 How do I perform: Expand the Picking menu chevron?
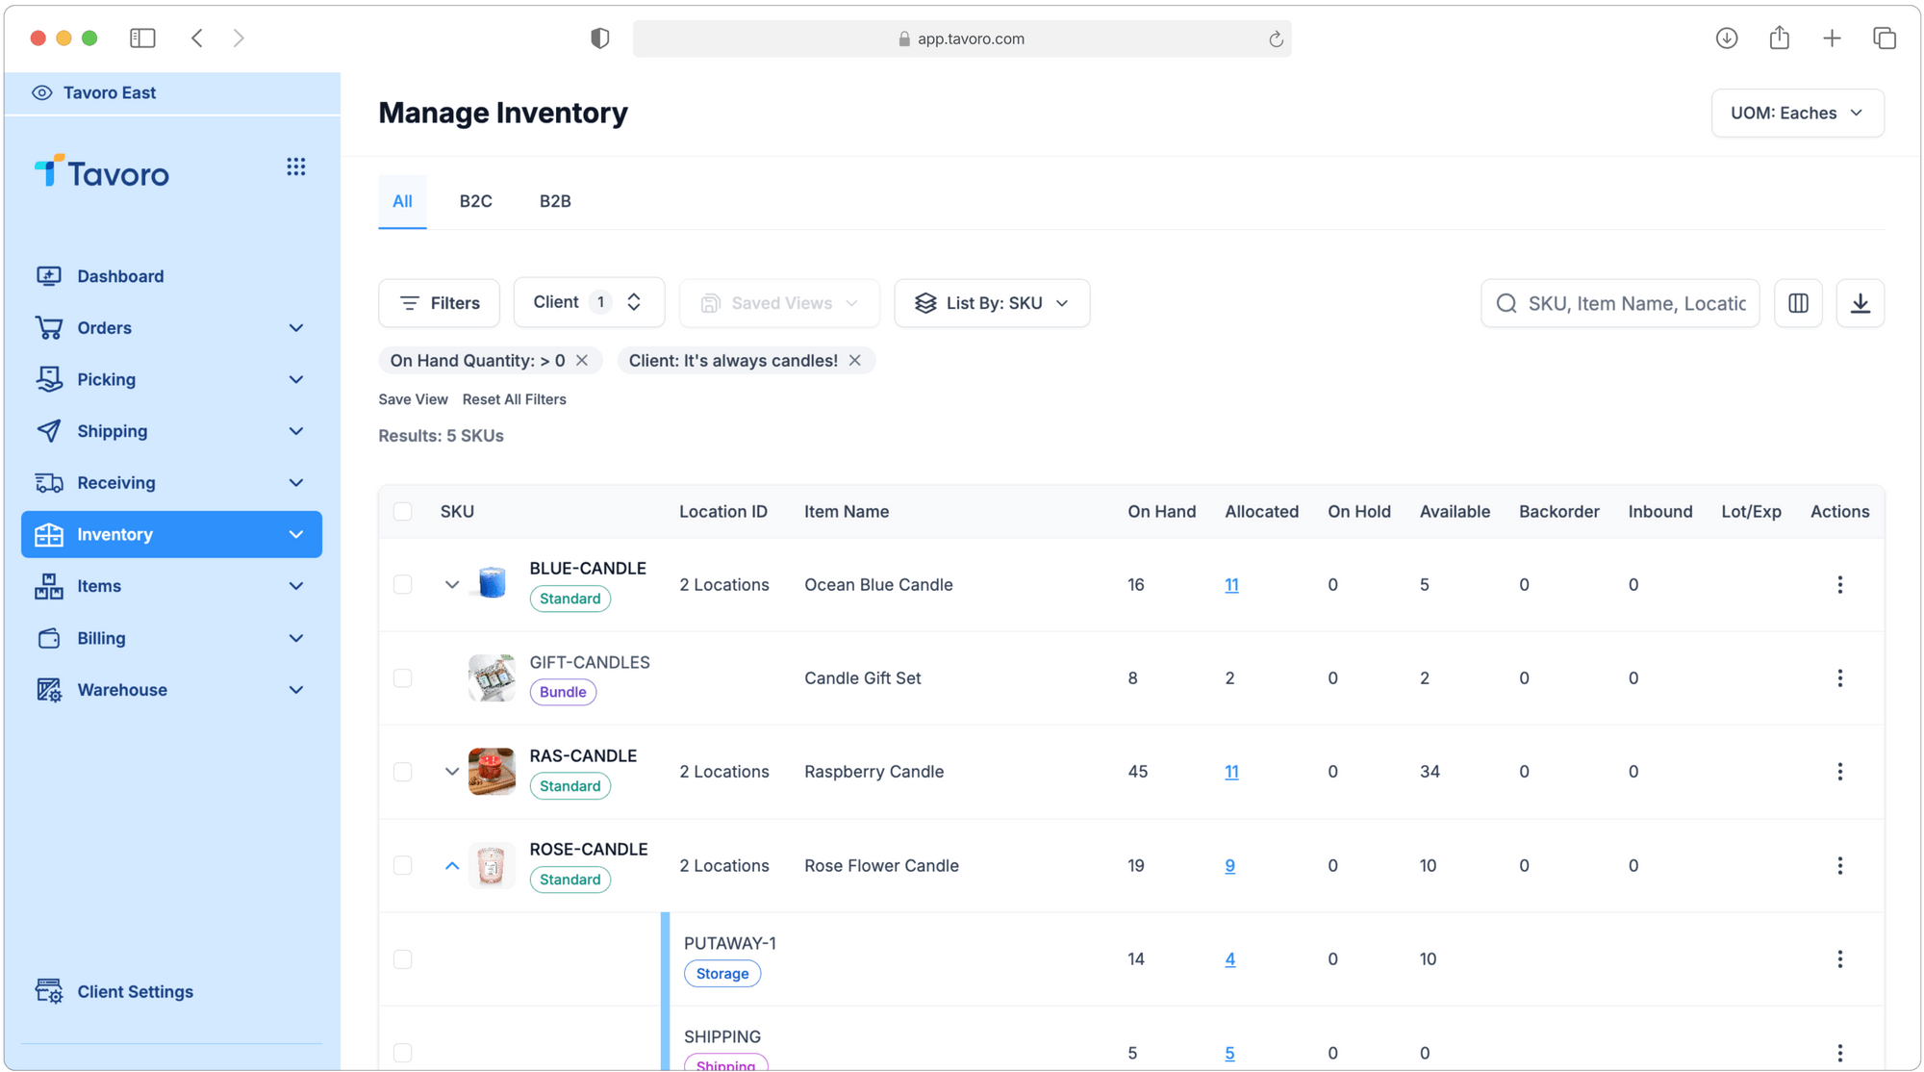pyautogui.click(x=296, y=380)
